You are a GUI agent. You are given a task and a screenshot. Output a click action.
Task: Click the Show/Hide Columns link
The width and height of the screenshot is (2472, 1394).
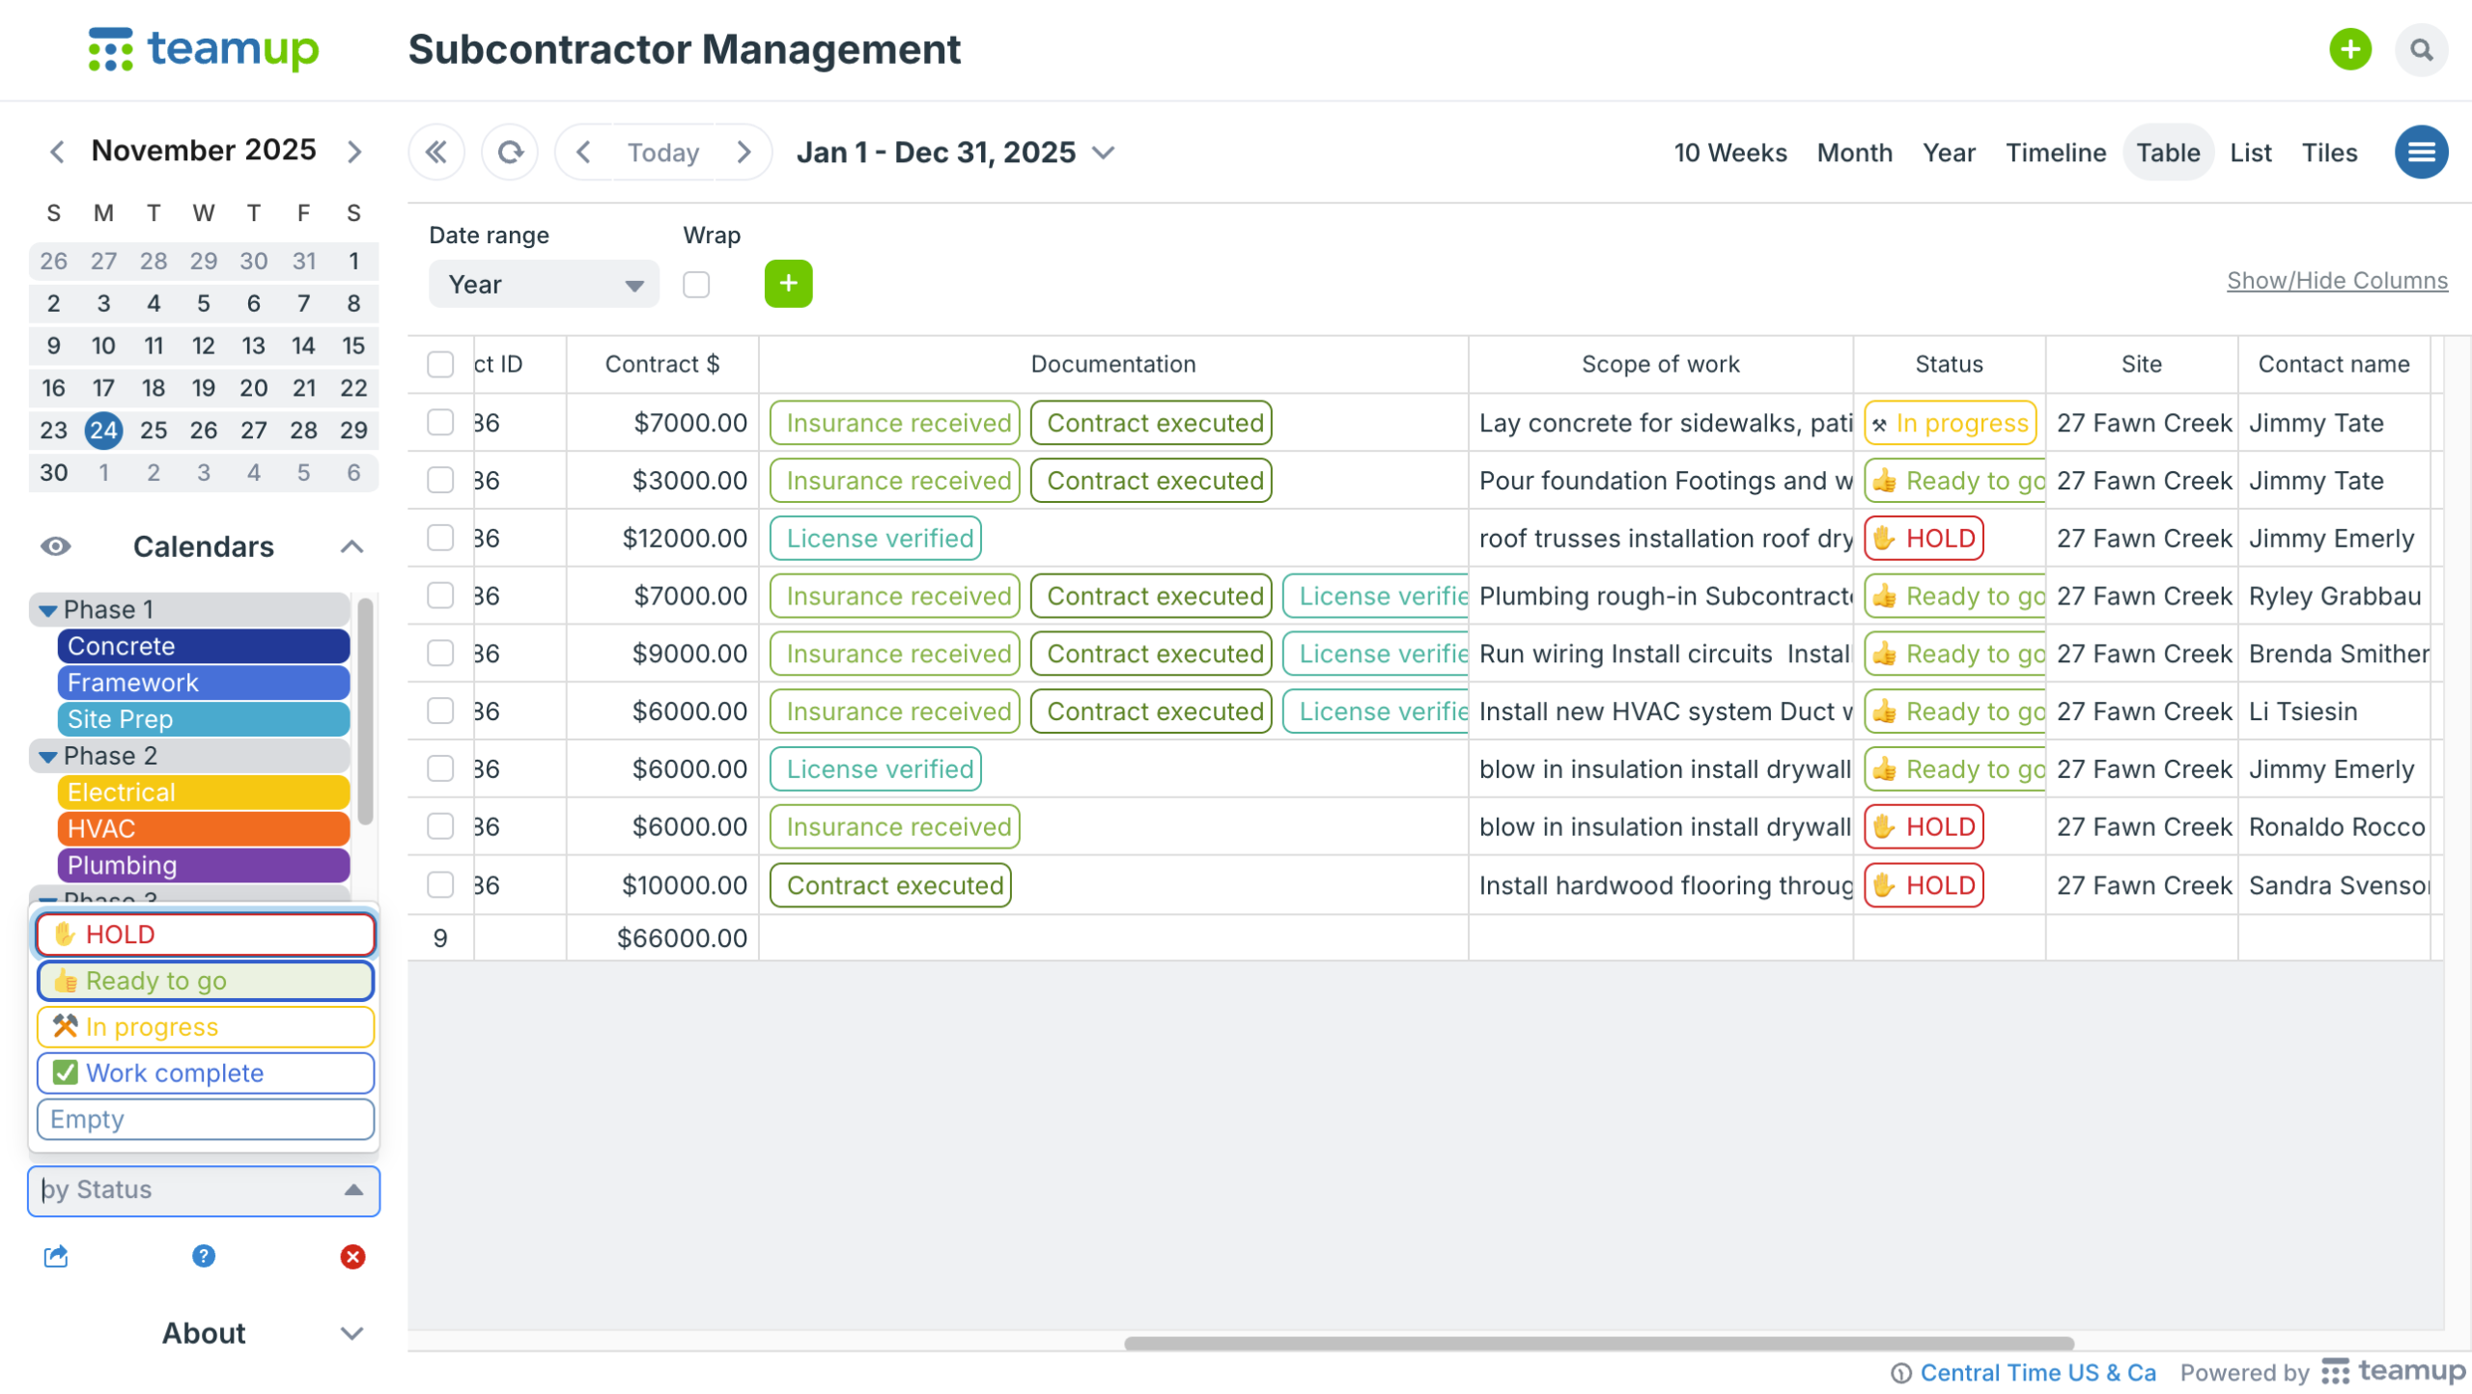point(2336,281)
